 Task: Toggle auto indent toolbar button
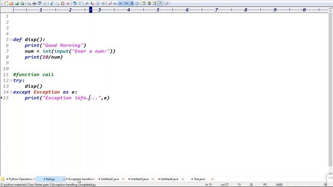126,4
